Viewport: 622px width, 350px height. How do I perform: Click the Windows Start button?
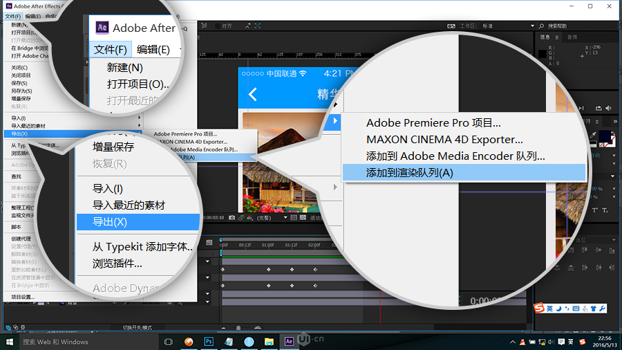click(x=9, y=341)
